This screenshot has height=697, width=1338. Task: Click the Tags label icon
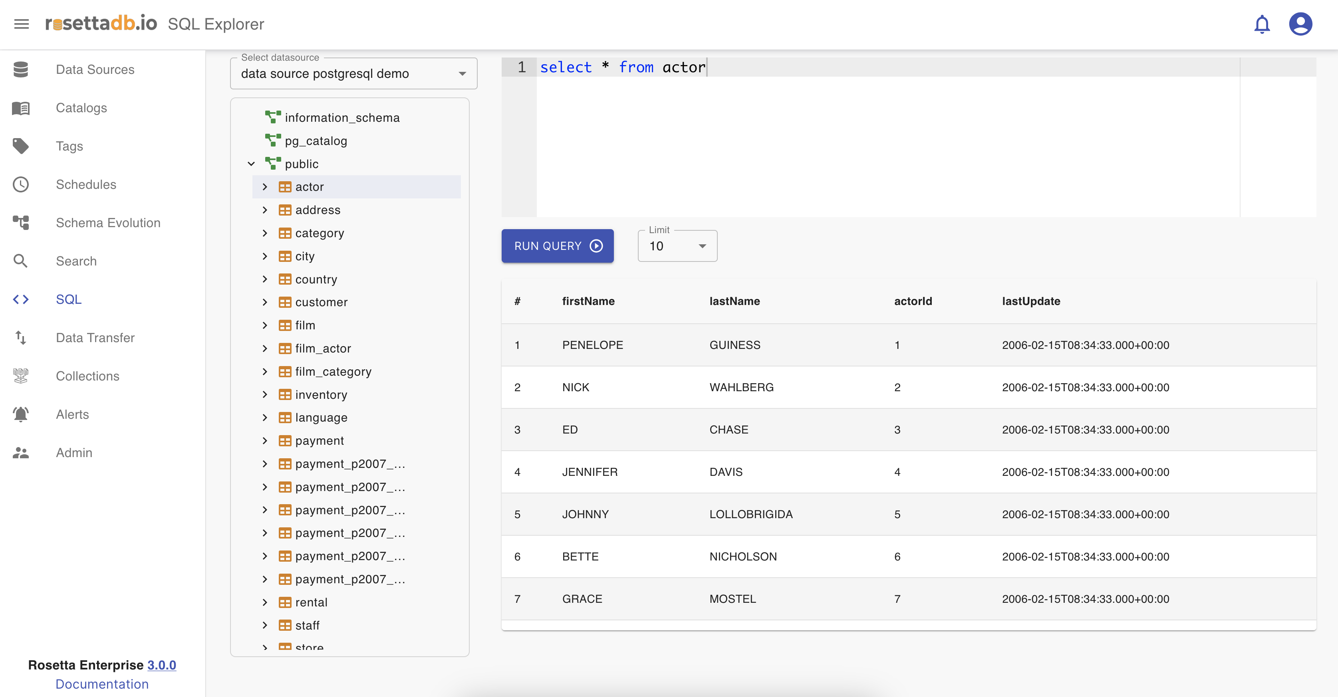(21, 147)
